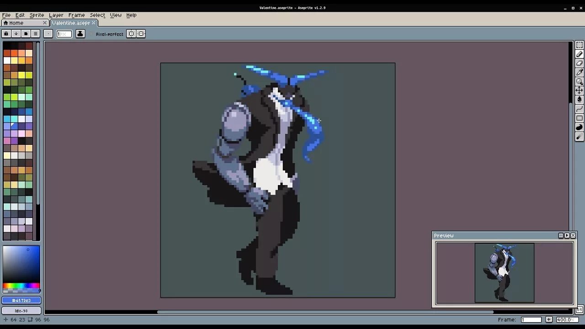Screen dimensions: 585x329
Task: Click the Frame number field
Action: [531, 319]
